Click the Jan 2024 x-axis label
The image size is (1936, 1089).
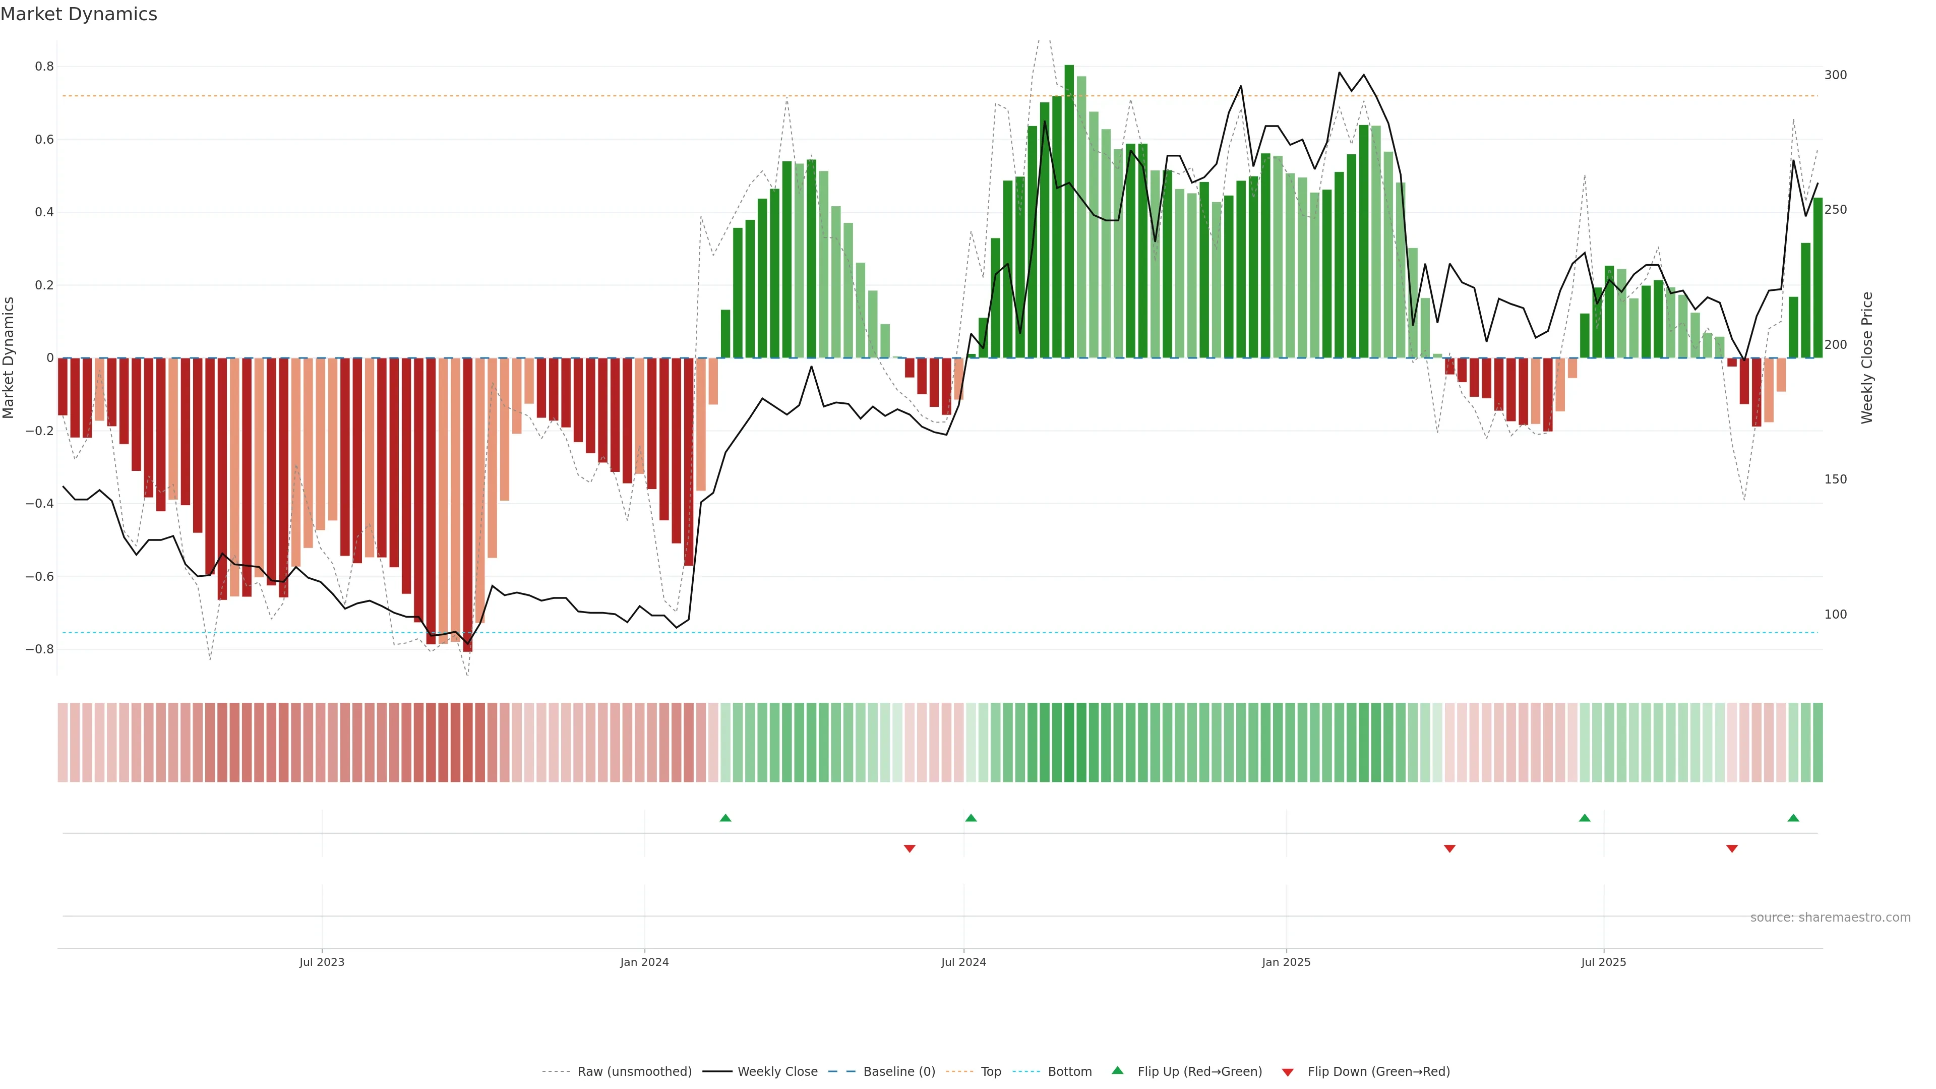tap(644, 962)
